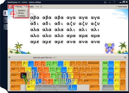This screenshot has width=129, height=93.
Task: Click the orange '5 %' key
Action: pos(43,64)
